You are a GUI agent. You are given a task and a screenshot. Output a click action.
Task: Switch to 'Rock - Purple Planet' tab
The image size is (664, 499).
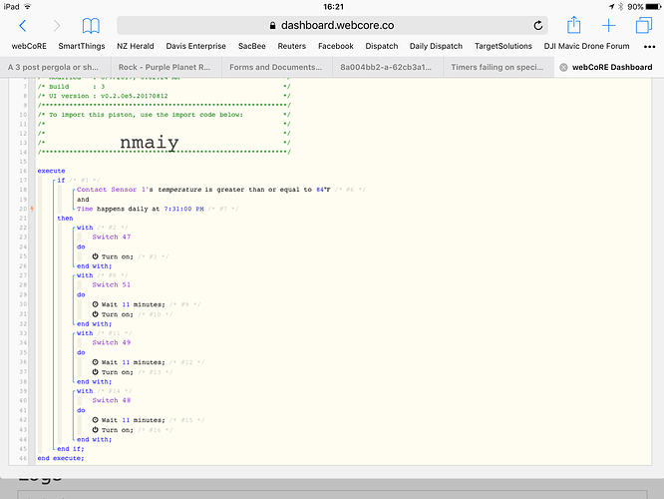pos(166,68)
